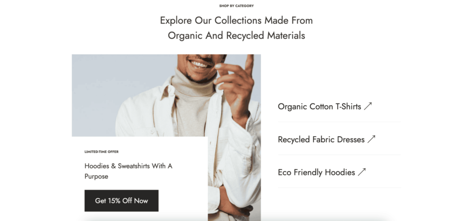Click the LIMITED-TIME OFFER label

(101, 152)
